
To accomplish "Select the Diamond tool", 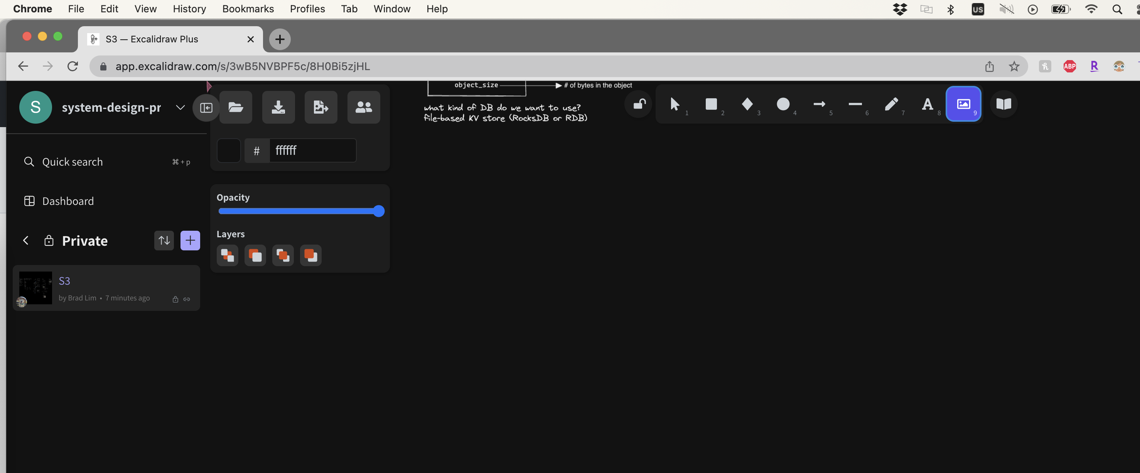I will (747, 105).
